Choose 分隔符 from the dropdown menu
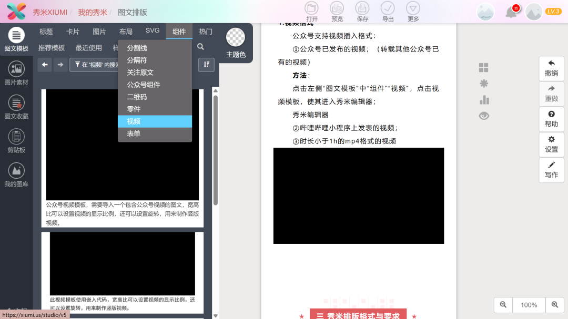 tap(155, 60)
